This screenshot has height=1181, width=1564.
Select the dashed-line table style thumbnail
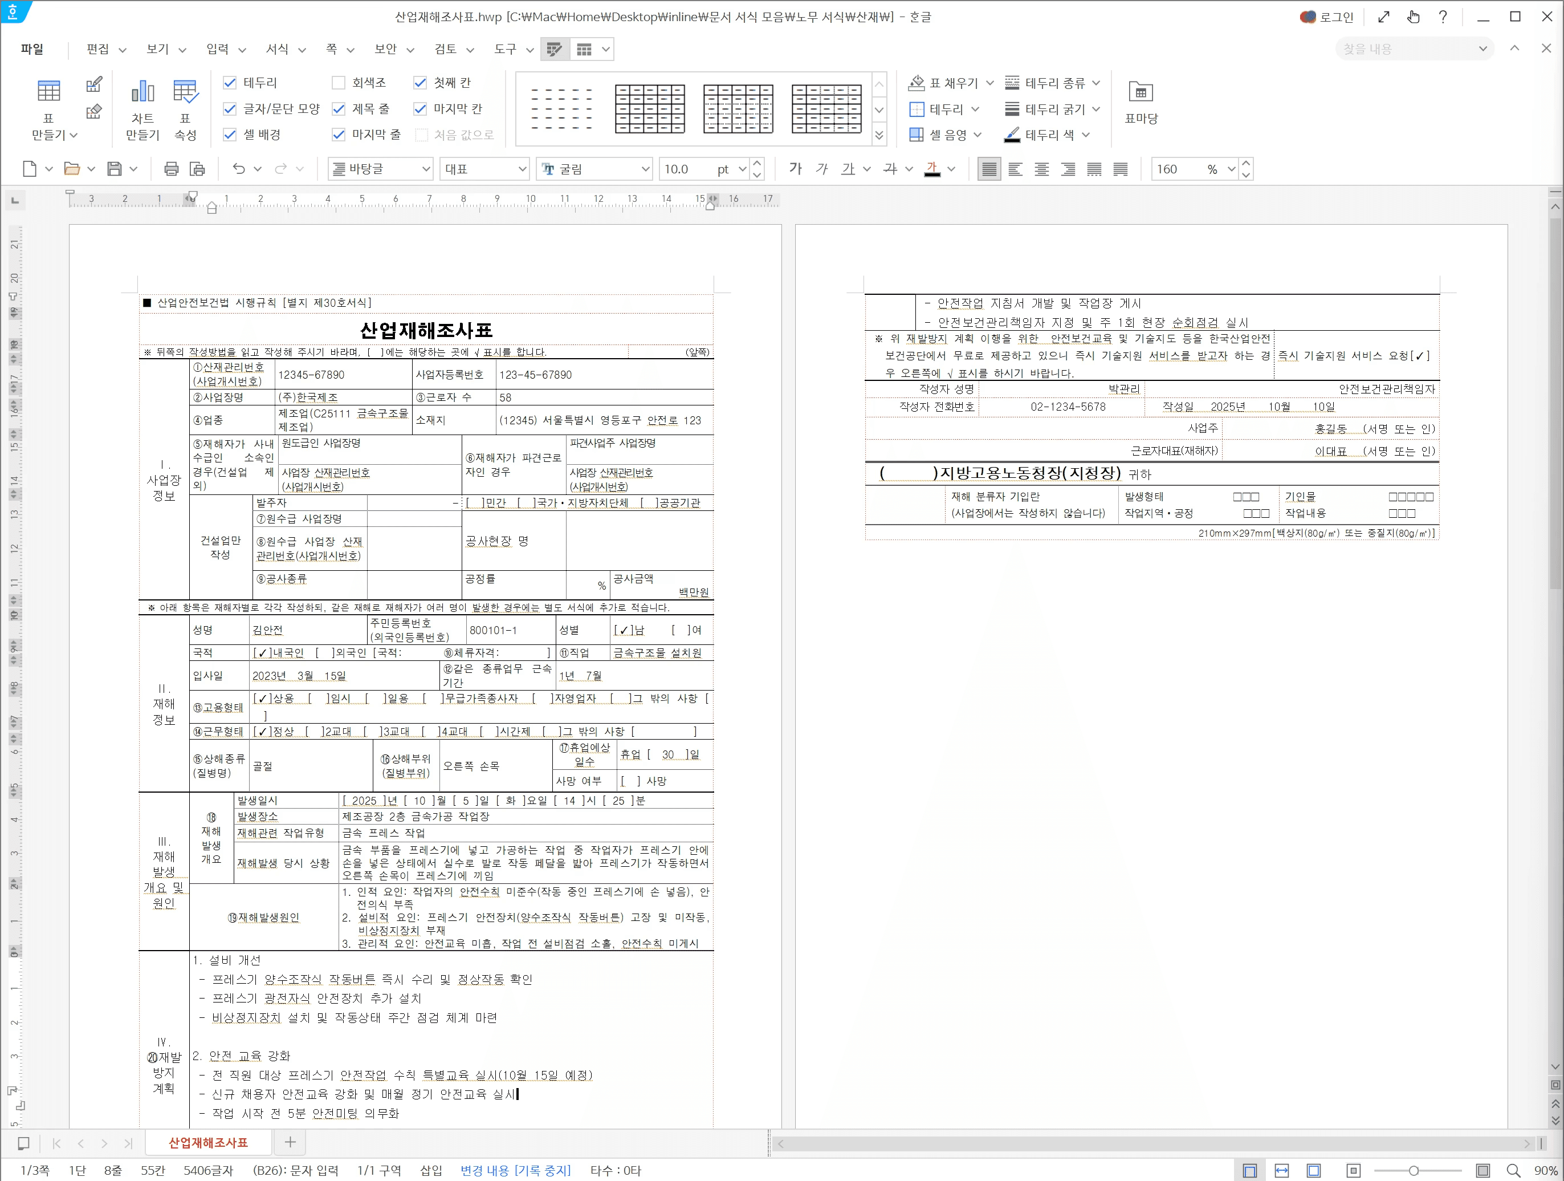pyautogui.click(x=562, y=108)
